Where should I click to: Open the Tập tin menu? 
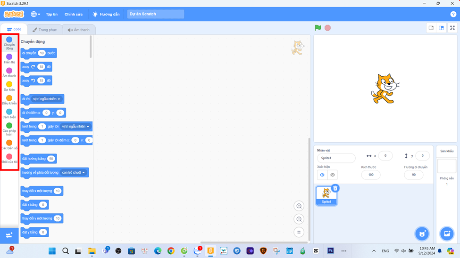[x=51, y=14]
